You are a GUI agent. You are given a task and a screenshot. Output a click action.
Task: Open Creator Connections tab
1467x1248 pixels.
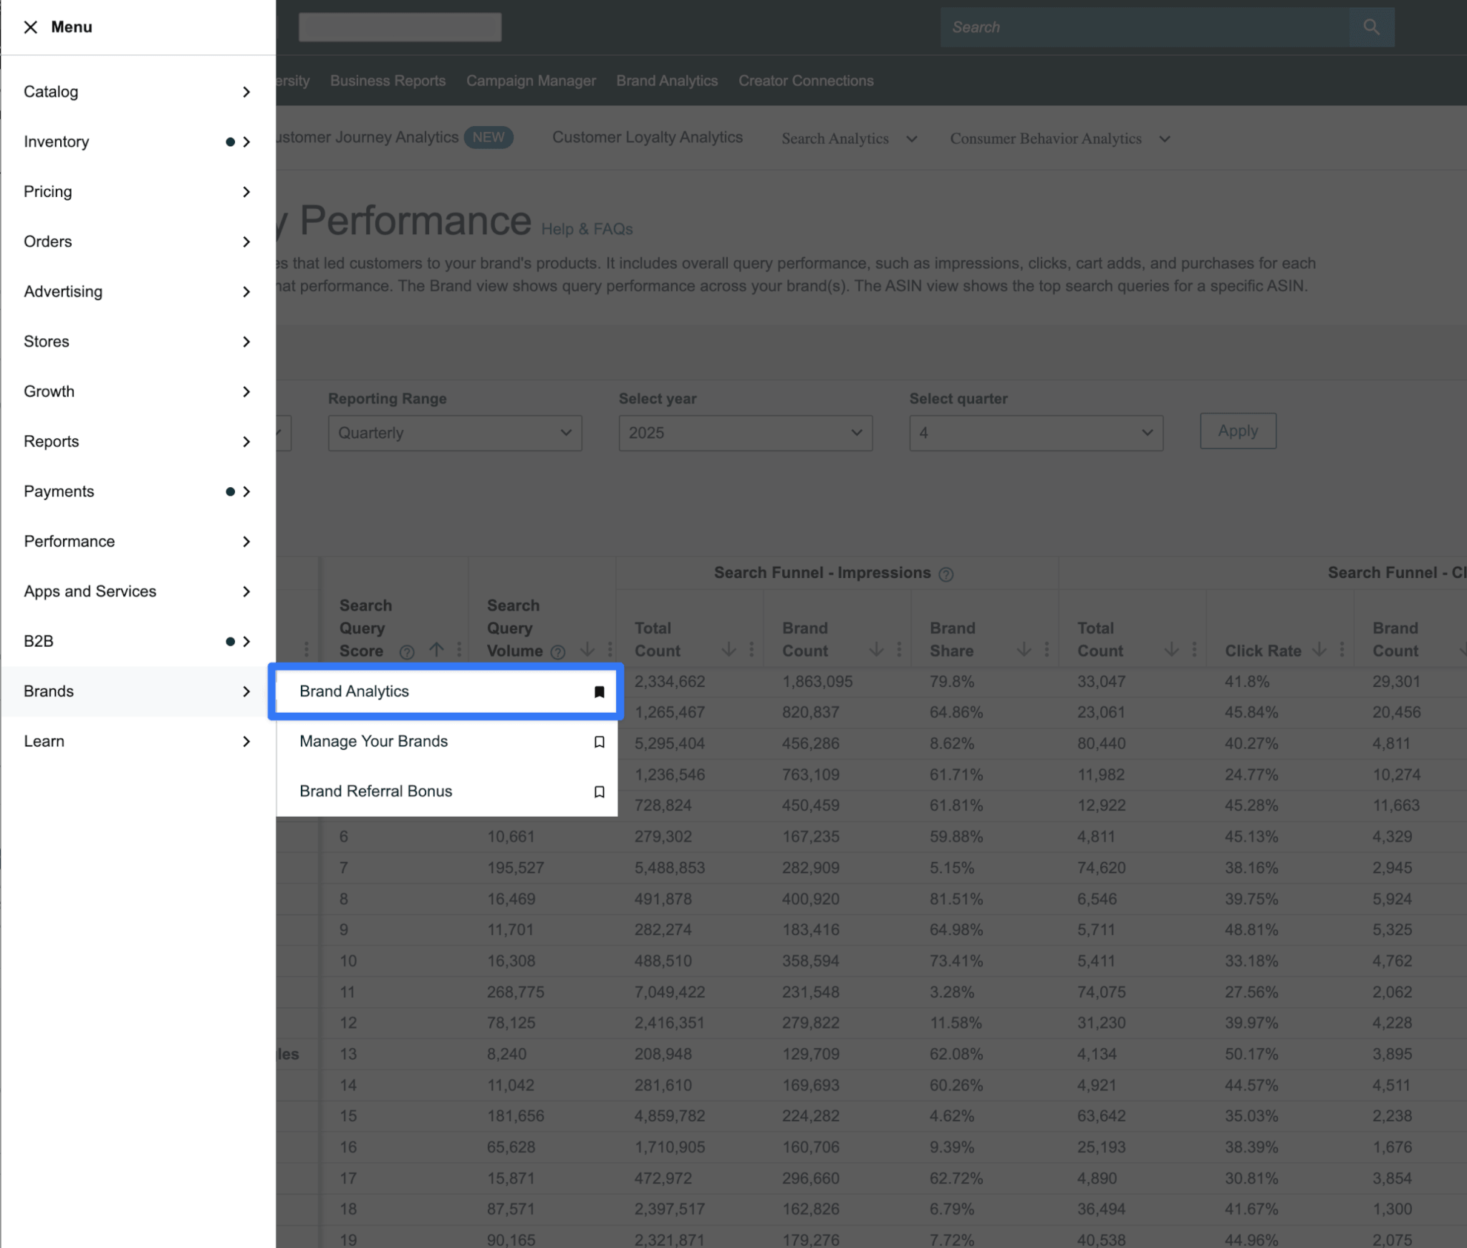tap(806, 81)
